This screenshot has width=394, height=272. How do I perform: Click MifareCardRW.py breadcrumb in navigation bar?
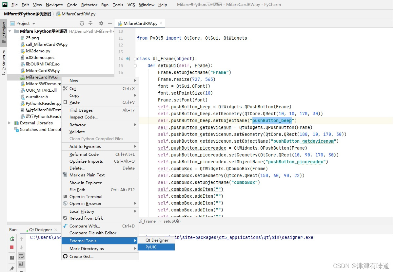76,14
